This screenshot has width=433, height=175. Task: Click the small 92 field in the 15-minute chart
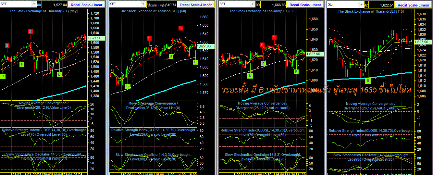click(366, 5)
